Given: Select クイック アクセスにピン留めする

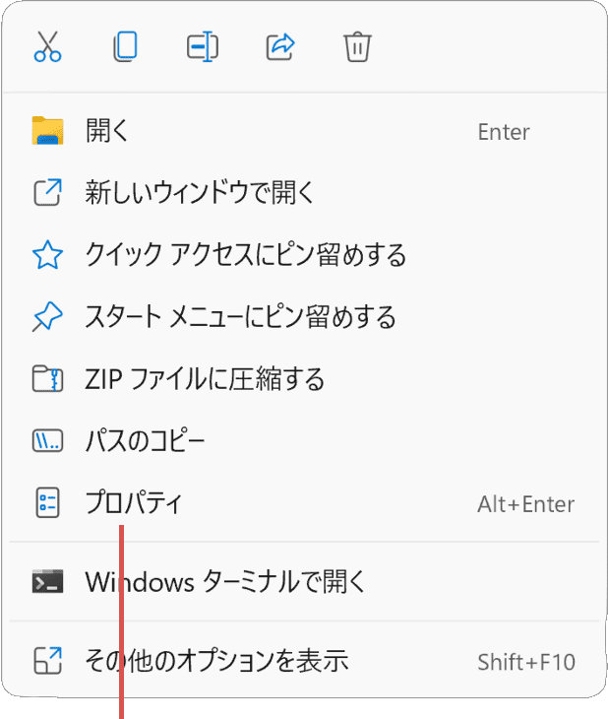Looking at the screenshot, I should 304,254.
